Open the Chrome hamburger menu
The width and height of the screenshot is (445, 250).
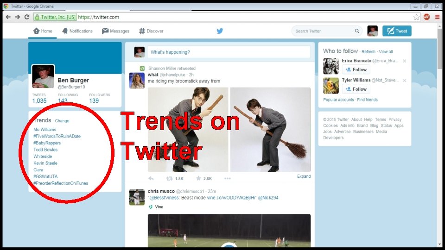[x=437, y=17]
